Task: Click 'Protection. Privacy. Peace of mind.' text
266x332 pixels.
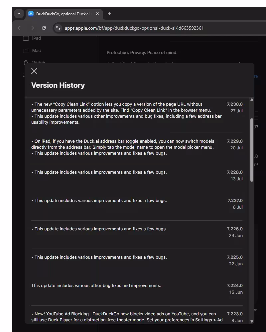Action: pos(142,53)
